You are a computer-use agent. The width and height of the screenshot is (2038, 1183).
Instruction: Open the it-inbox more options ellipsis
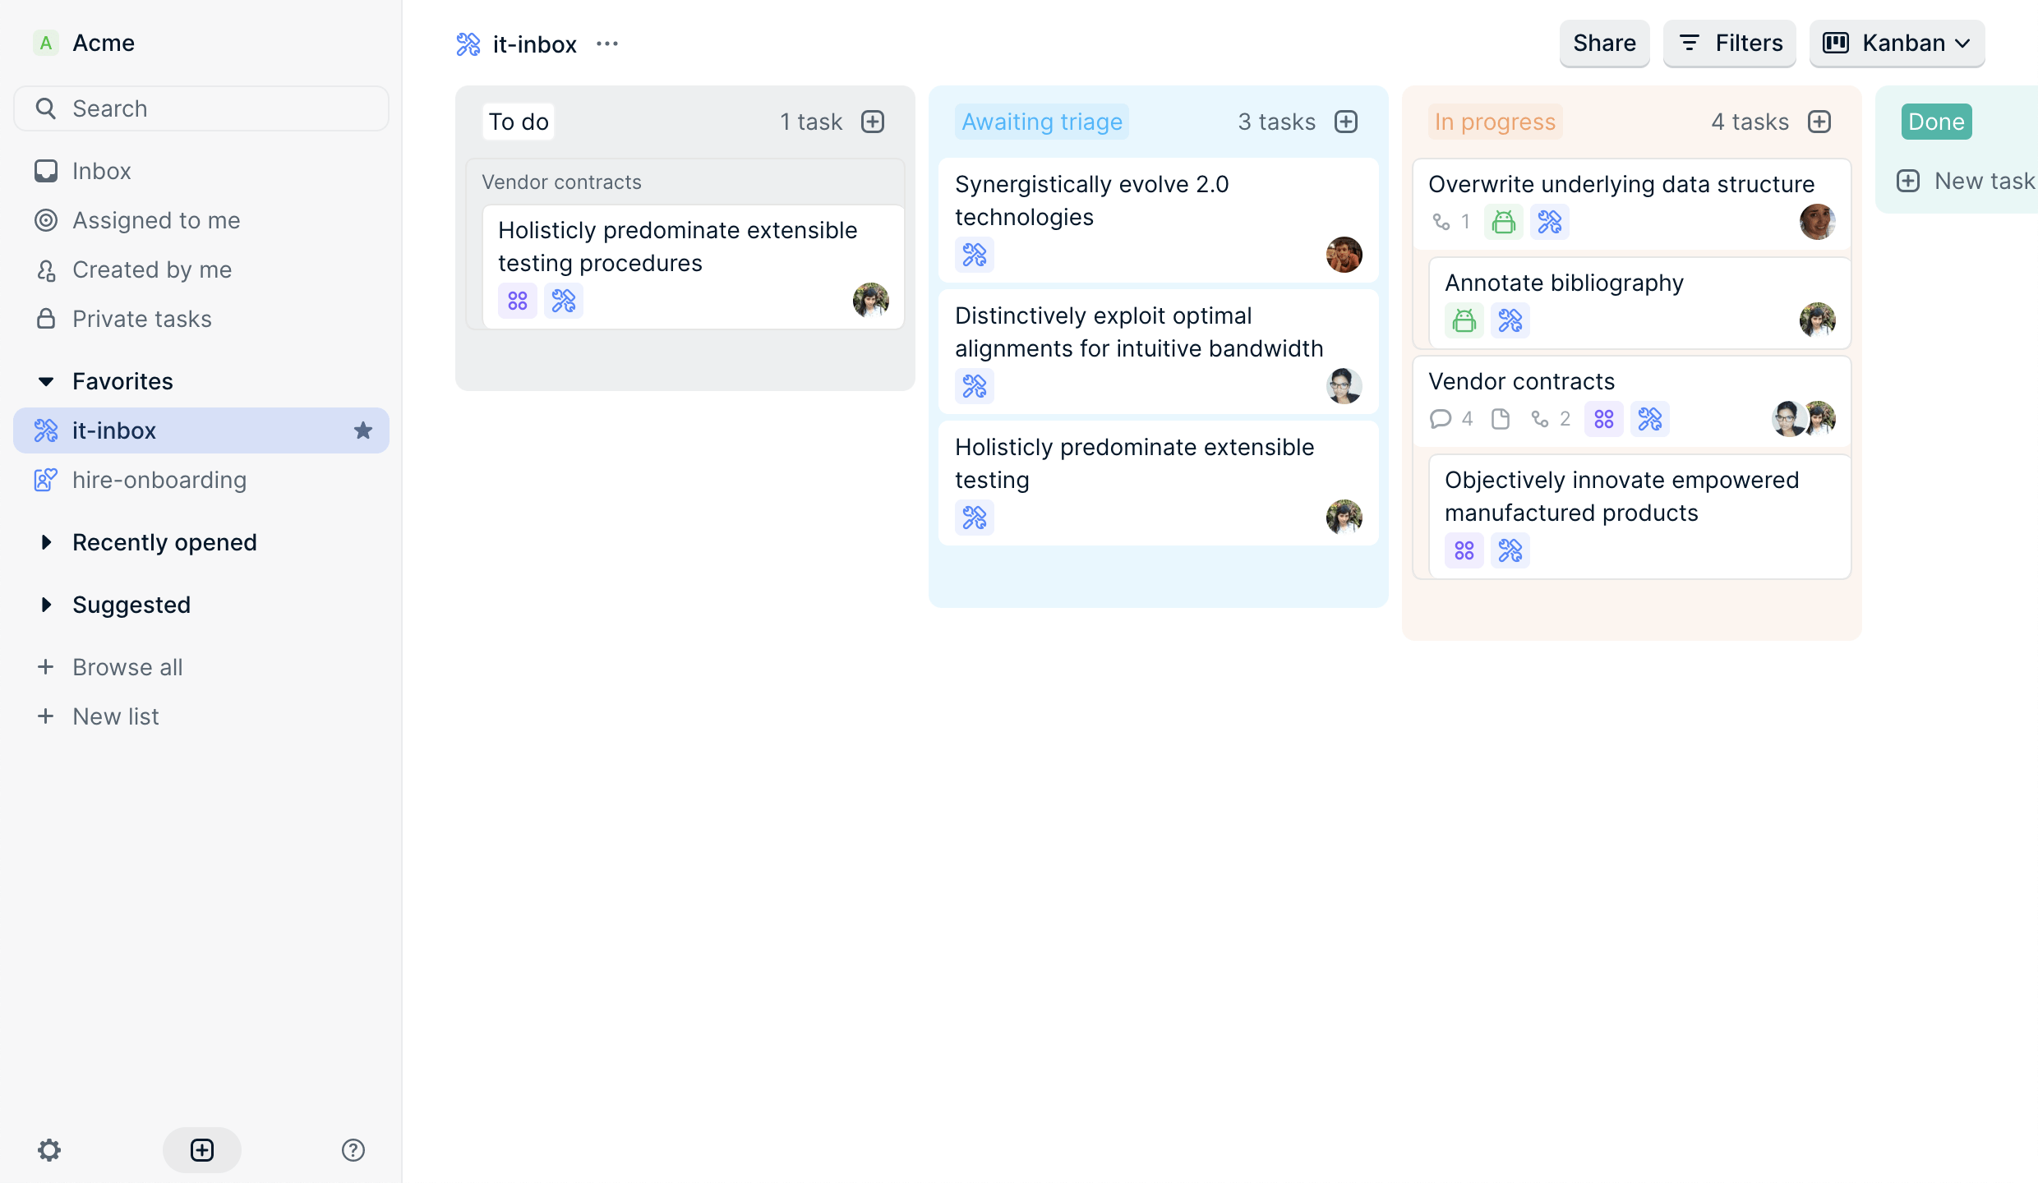pos(607,44)
